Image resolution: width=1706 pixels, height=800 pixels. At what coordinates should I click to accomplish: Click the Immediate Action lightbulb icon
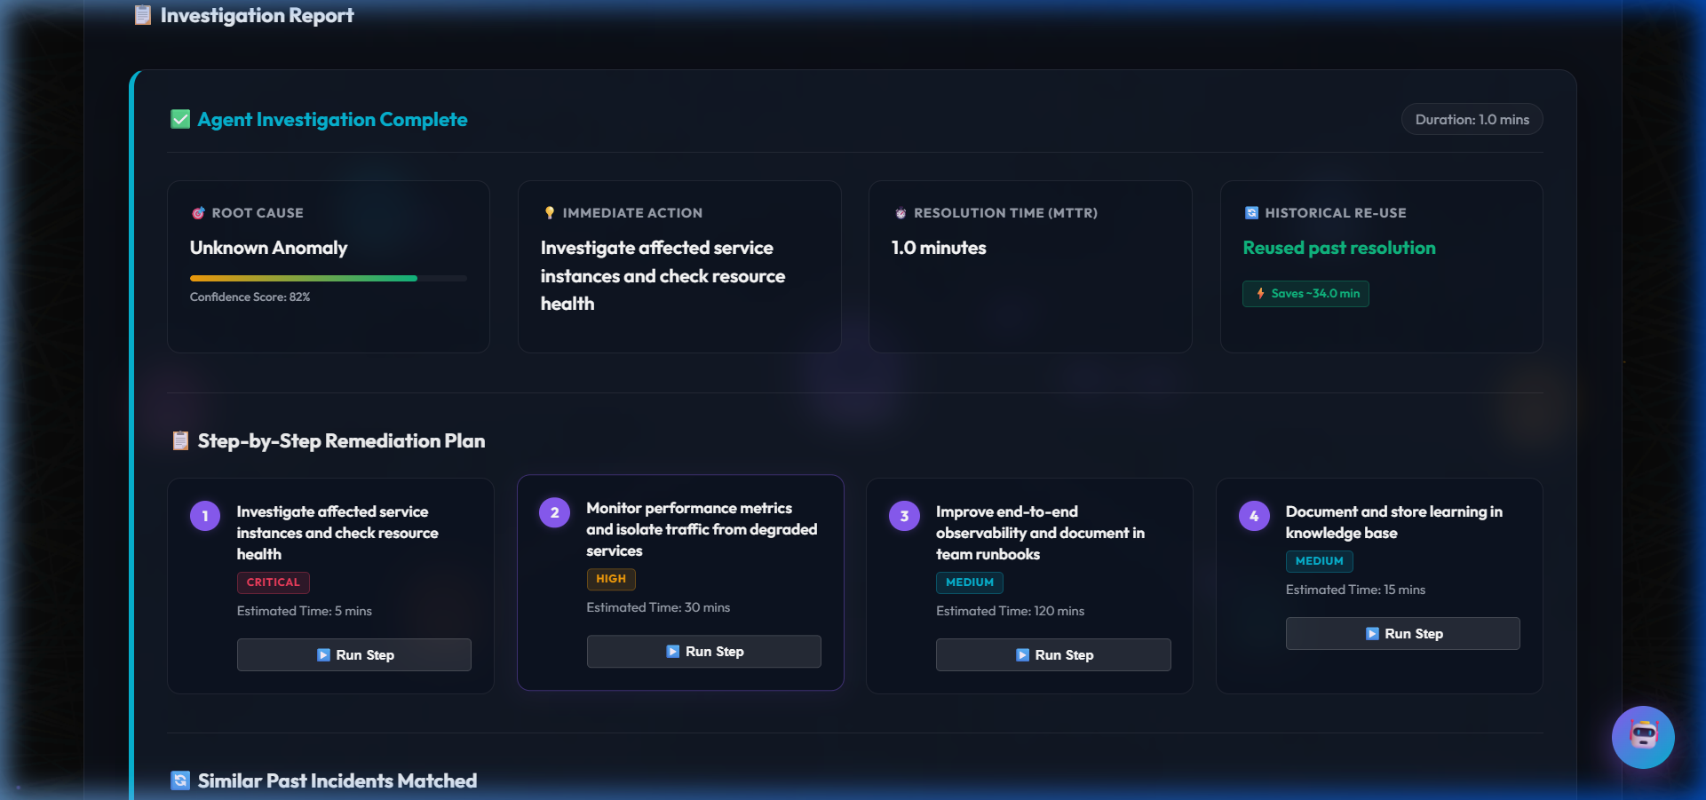pos(550,213)
